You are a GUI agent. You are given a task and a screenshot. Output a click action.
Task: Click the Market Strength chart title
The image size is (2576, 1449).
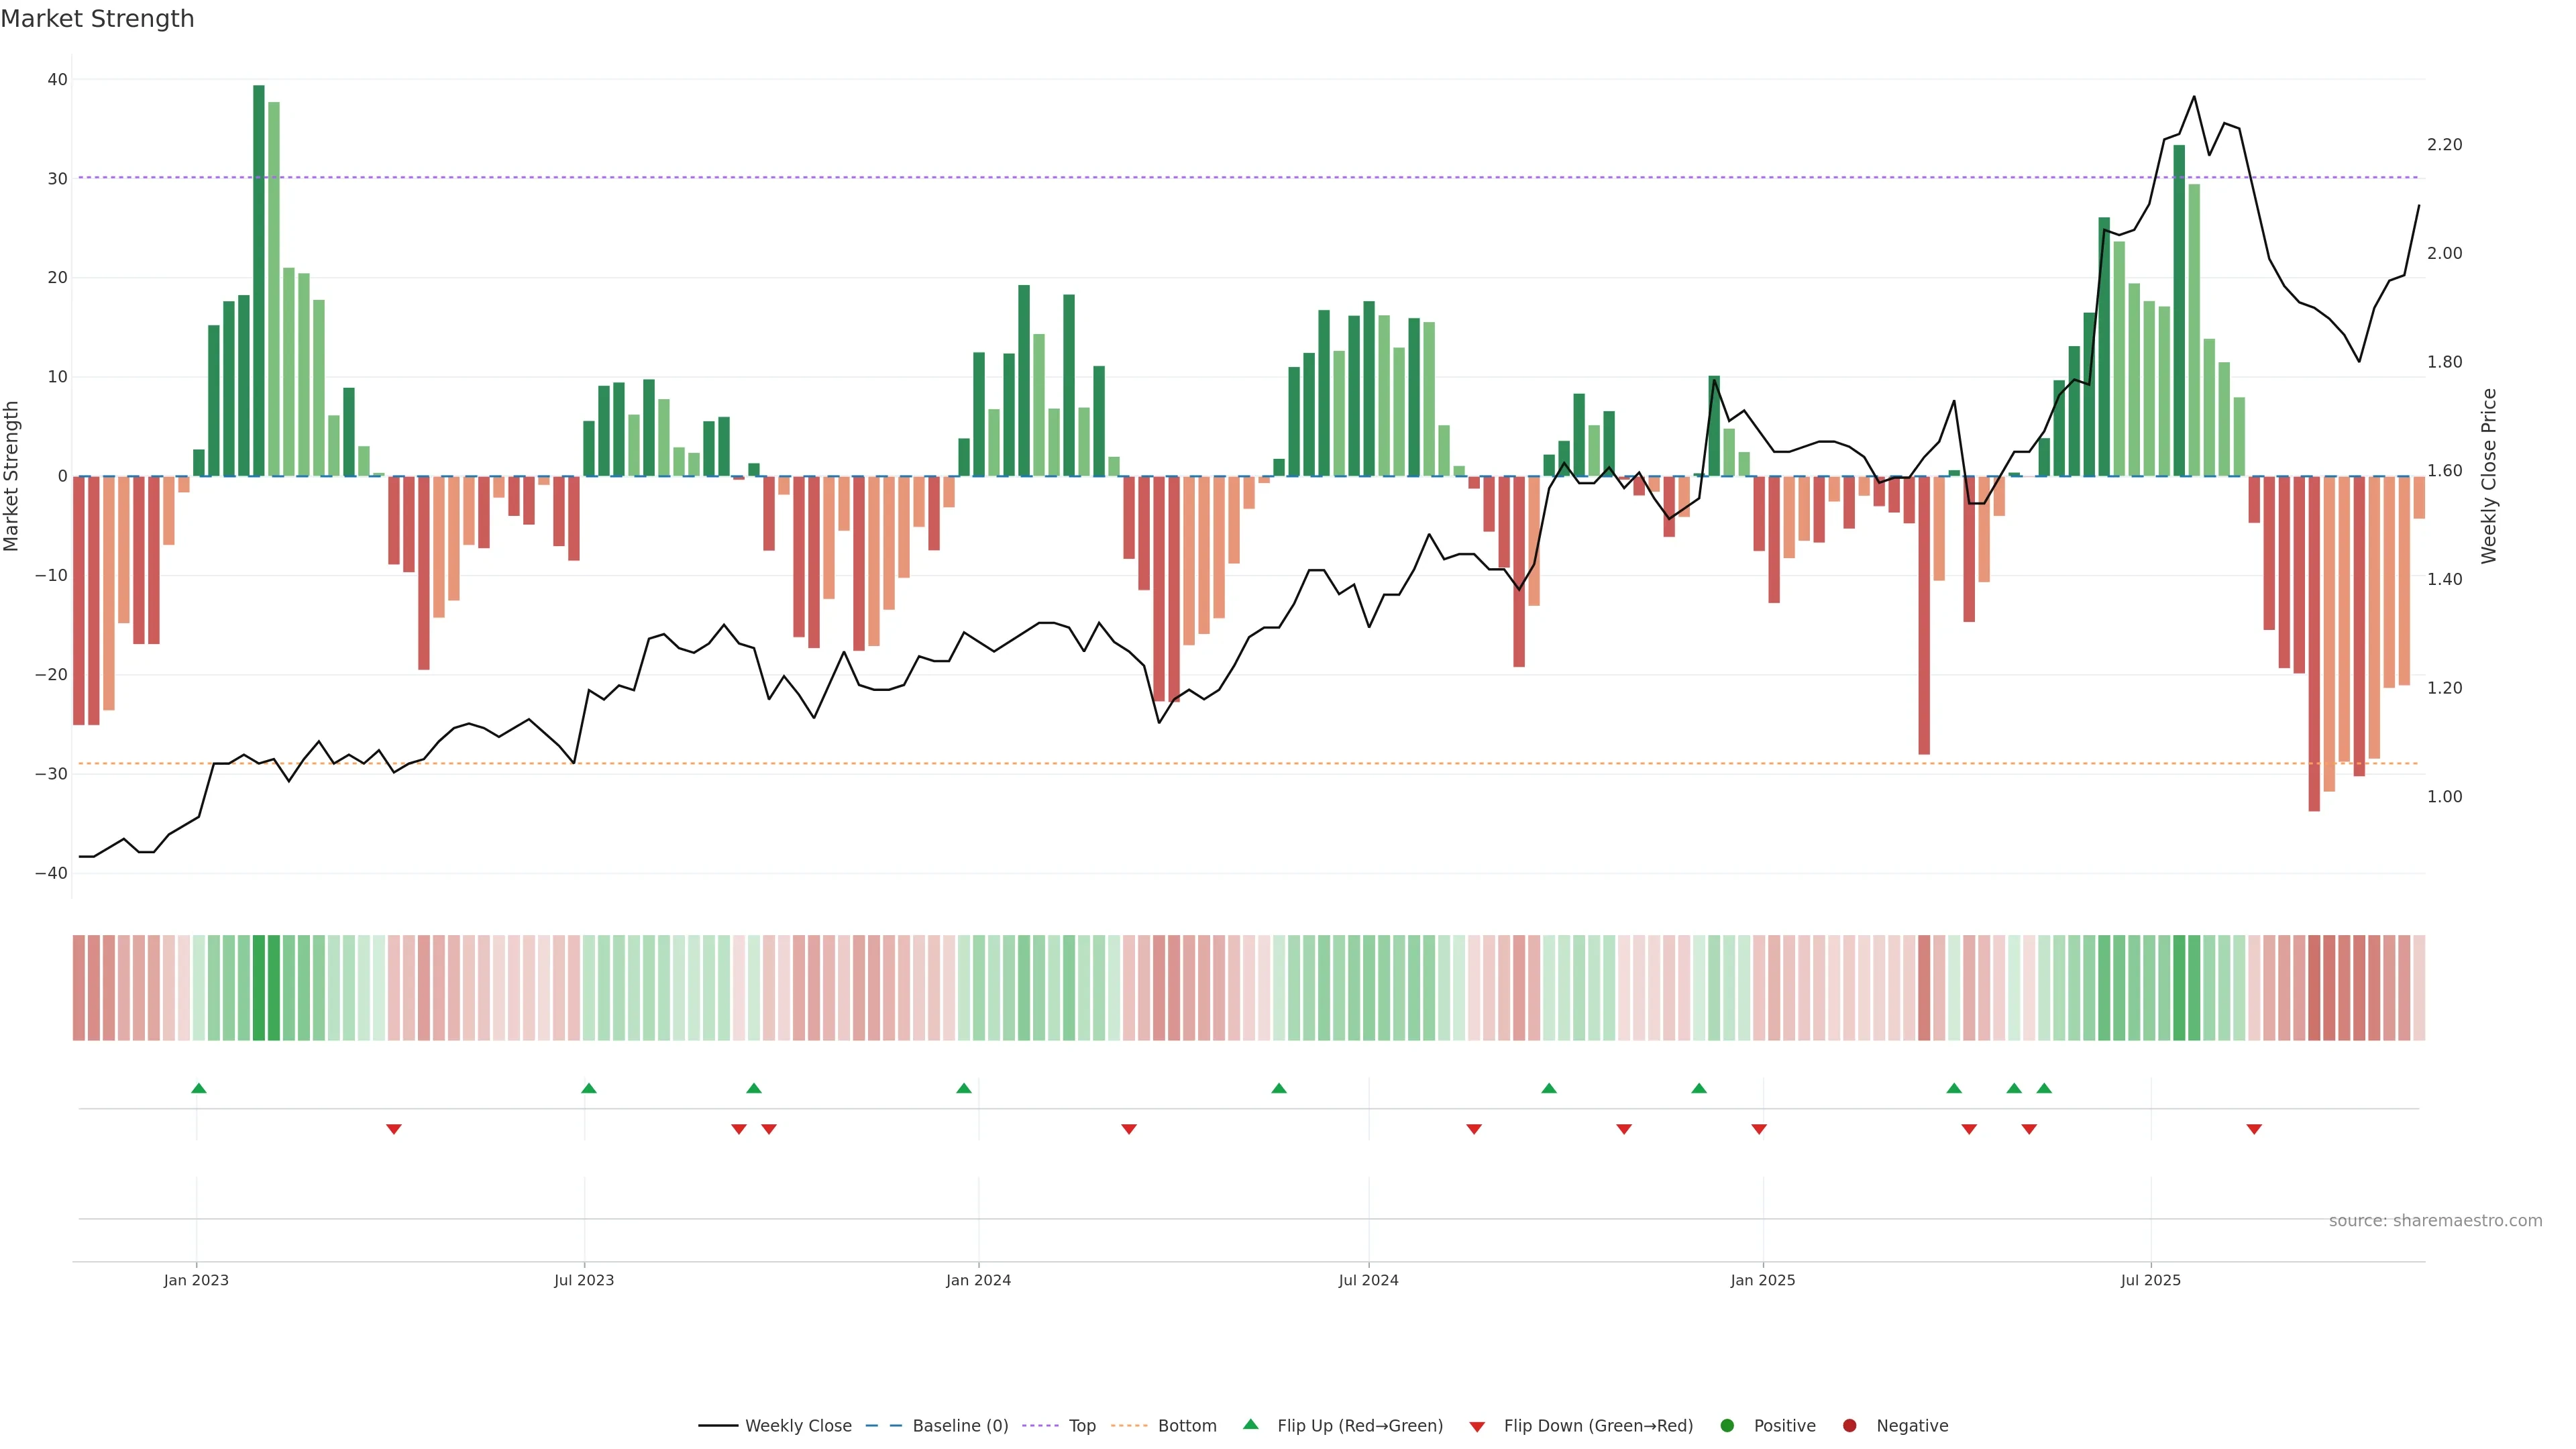coord(97,19)
